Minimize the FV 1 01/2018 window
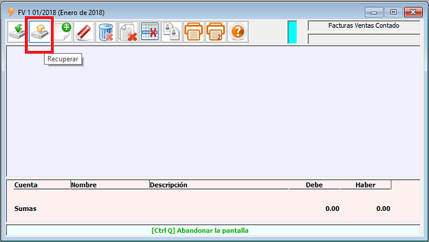 tap(374, 12)
